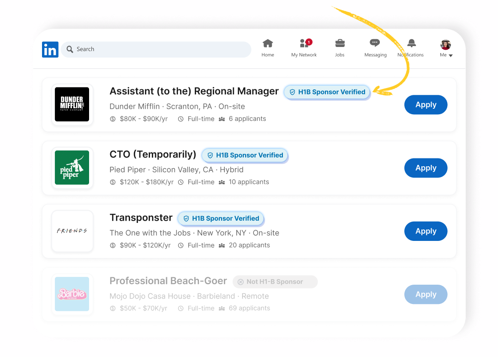Click the Friends logo on the Transponster listing
498x357 pixels.
coord(72,231)
